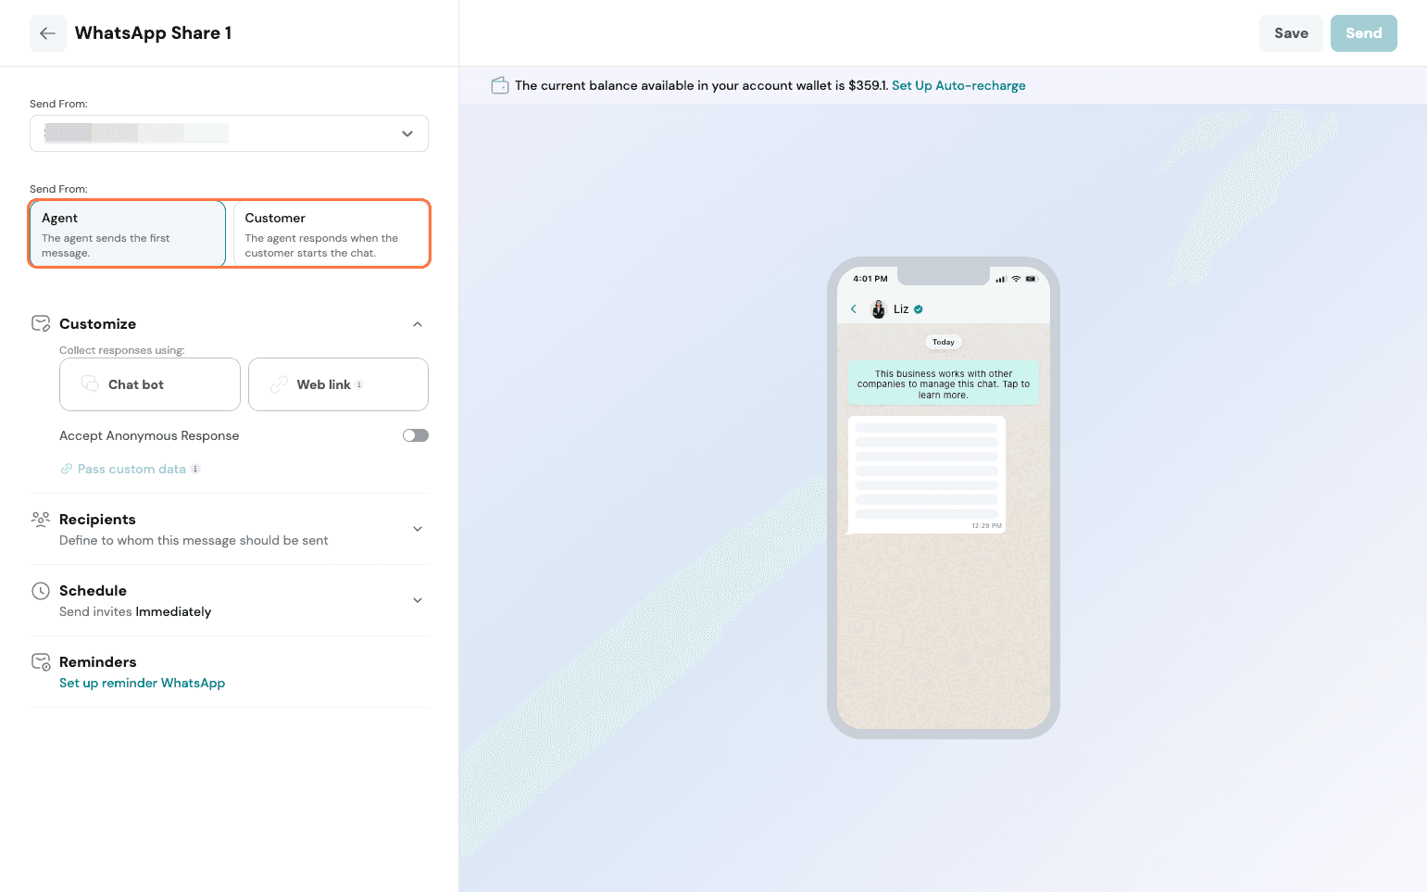Click Liz's avatar in phone preview

coord(879,309)
